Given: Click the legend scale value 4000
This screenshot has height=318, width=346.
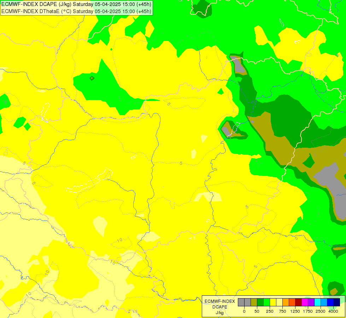Looking at the screenshot, I should tap(333, 311).
